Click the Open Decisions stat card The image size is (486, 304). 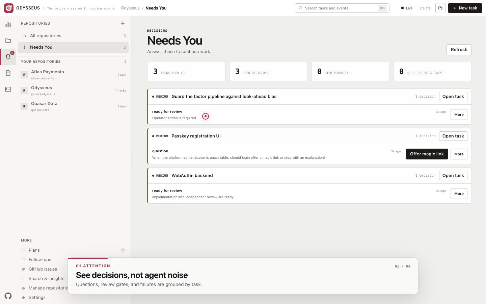point(268,71)
